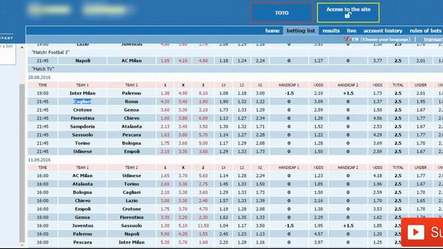
Task: Click odds 8.10 for Palermo away win
Action: pos(203,93)
